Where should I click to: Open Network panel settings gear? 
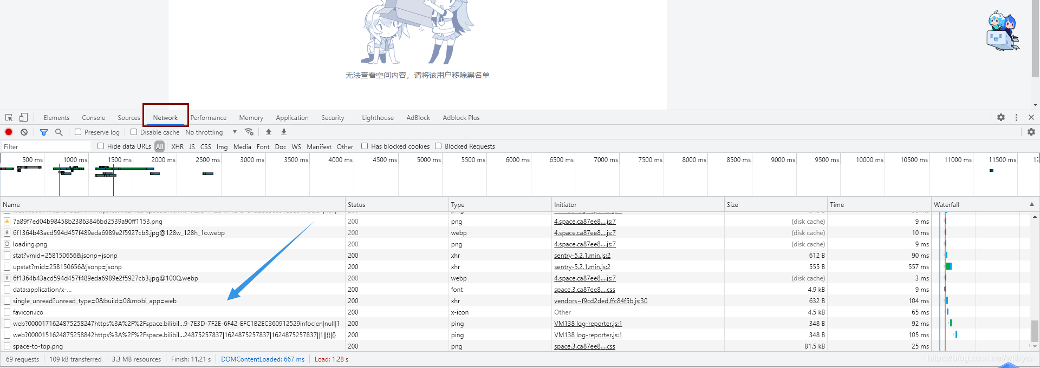point(1031,132)
